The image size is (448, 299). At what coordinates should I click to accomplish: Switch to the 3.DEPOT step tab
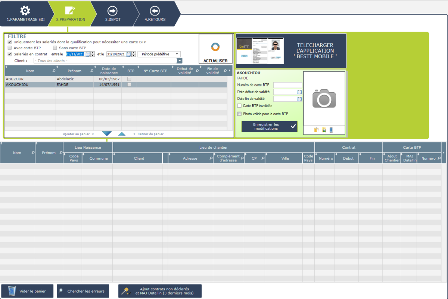(x=112, y=13)
